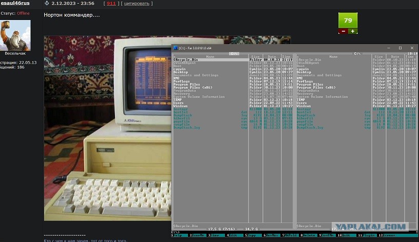Click F3 View in the key bar
The height and width of the screenshot is (242, 419).
point(216,235)
